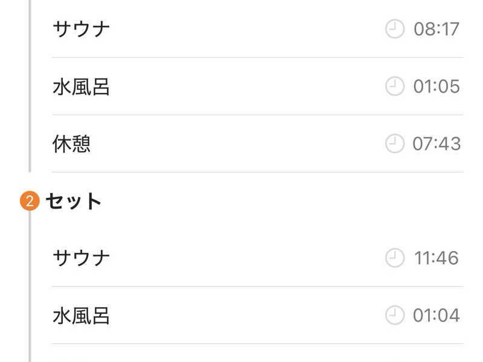483x362 pixels.
Task: Select the 11:46 sauna time value
Action: [437, 258]
